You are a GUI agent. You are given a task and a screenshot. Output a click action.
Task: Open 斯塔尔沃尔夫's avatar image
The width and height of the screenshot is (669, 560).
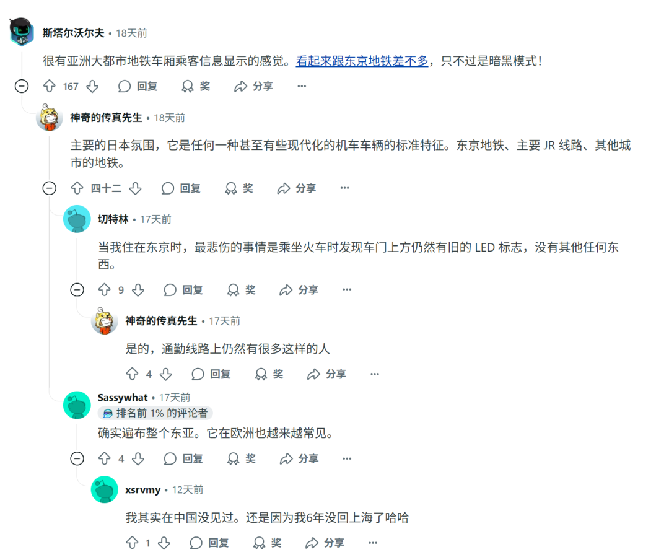[x=22, y=33]
